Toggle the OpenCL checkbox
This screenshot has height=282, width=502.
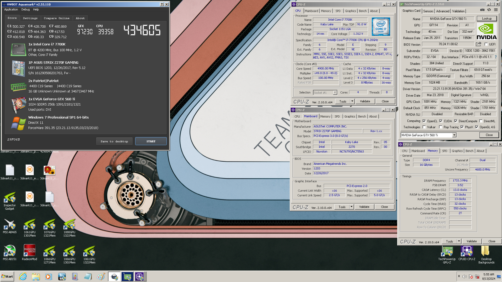click(x=424, y=121)
